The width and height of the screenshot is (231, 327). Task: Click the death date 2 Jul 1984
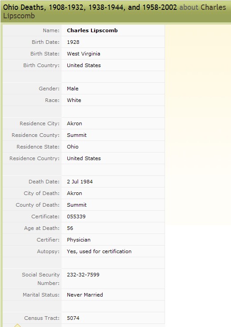click(x=80, y=182)
